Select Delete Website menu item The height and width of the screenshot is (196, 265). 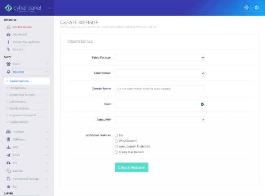click(27, 122)
